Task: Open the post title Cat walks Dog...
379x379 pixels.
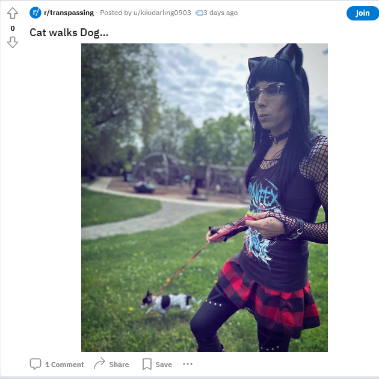Action: pyautogui.click(x=69, y=33)
